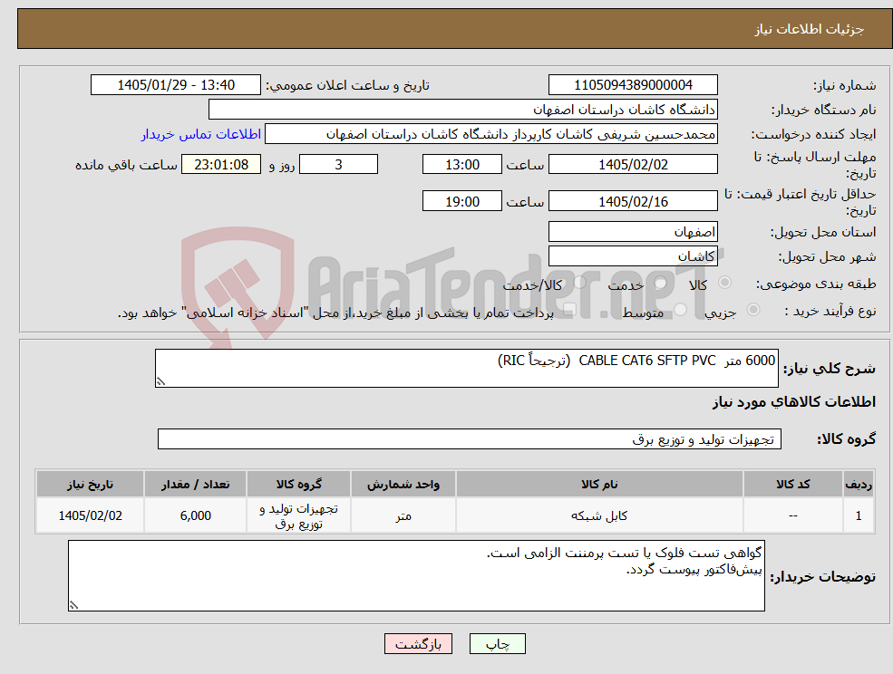Click the announcement date field 1405/01/29 - 13:40
Image resolution: width=893 pixels, height=674 pixels.
(x=175, y=85)
